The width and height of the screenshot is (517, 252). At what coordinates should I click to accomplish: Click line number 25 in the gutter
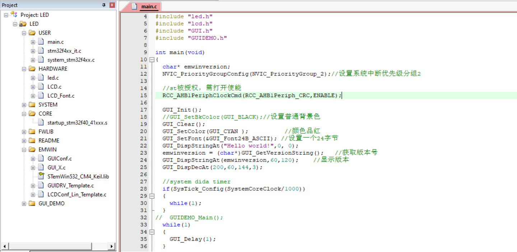(144, 167)
